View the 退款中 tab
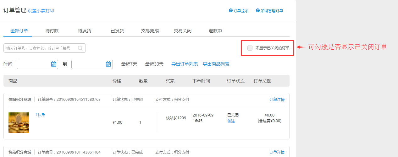398x157 pixels. (x=215, y=31)
